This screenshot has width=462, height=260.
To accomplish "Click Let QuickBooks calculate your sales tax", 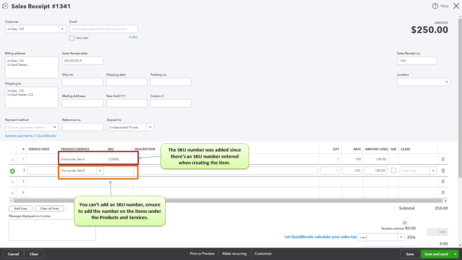I will pos(320,237).
